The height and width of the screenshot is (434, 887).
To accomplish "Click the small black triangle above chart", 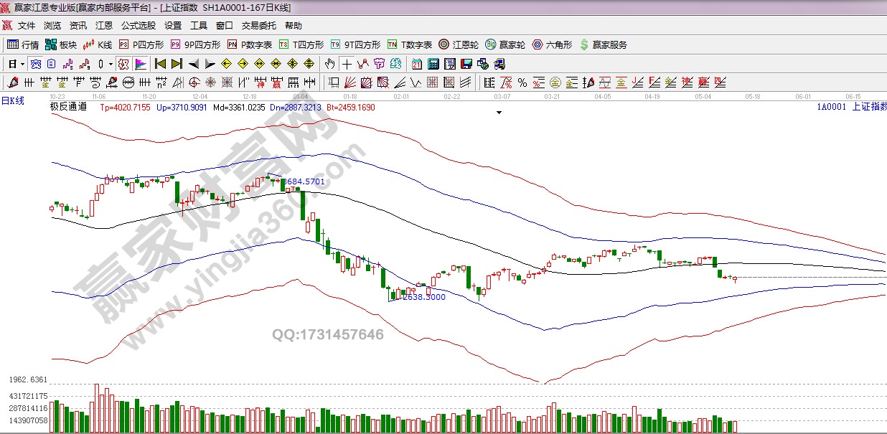I will click(x=499, y=113).
